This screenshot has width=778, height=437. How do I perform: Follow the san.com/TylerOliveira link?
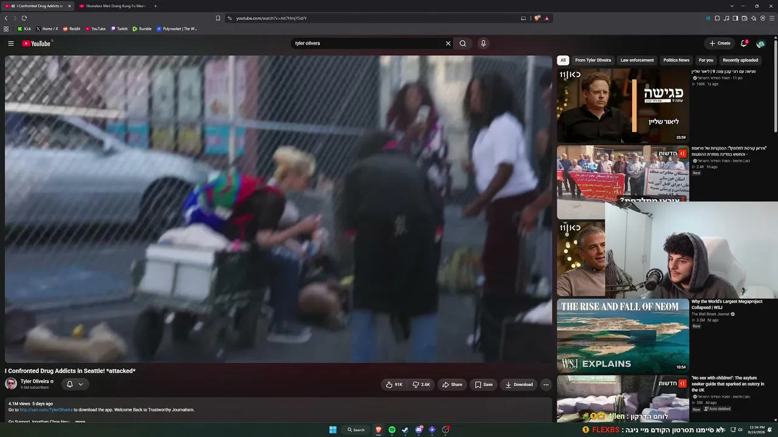pos(46,410)
